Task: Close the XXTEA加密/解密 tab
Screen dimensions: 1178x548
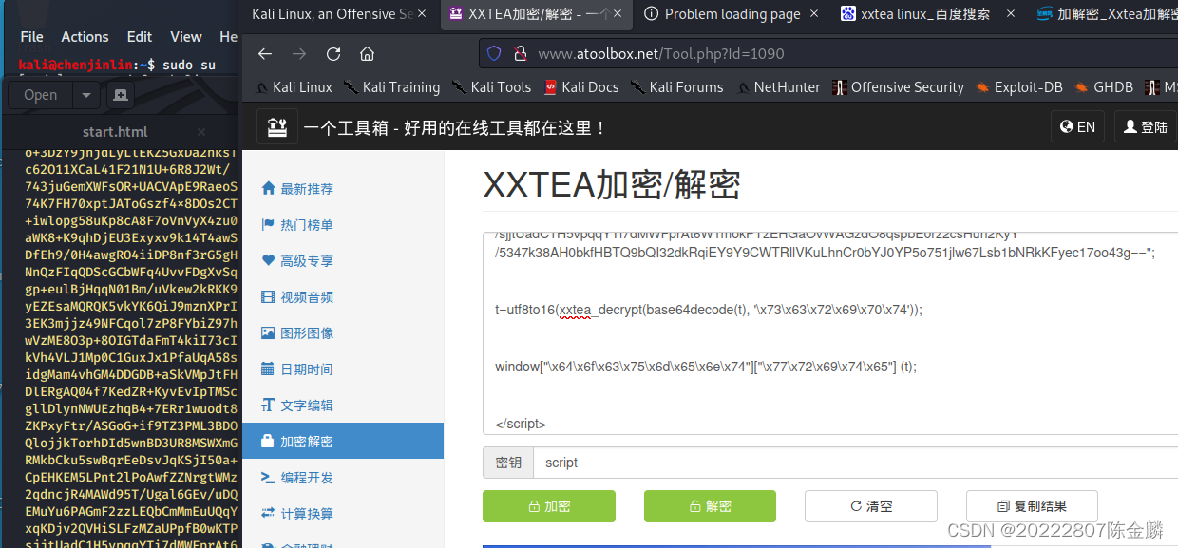Action: 617,14
